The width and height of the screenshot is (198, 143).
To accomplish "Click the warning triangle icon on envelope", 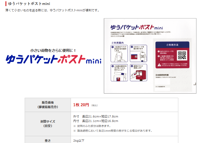I will 159,65.
